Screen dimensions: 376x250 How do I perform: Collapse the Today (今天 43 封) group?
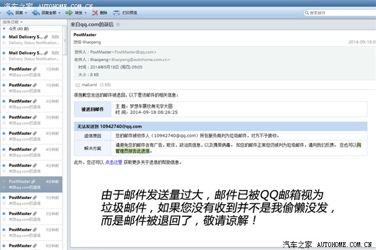[x=4, y=28]
